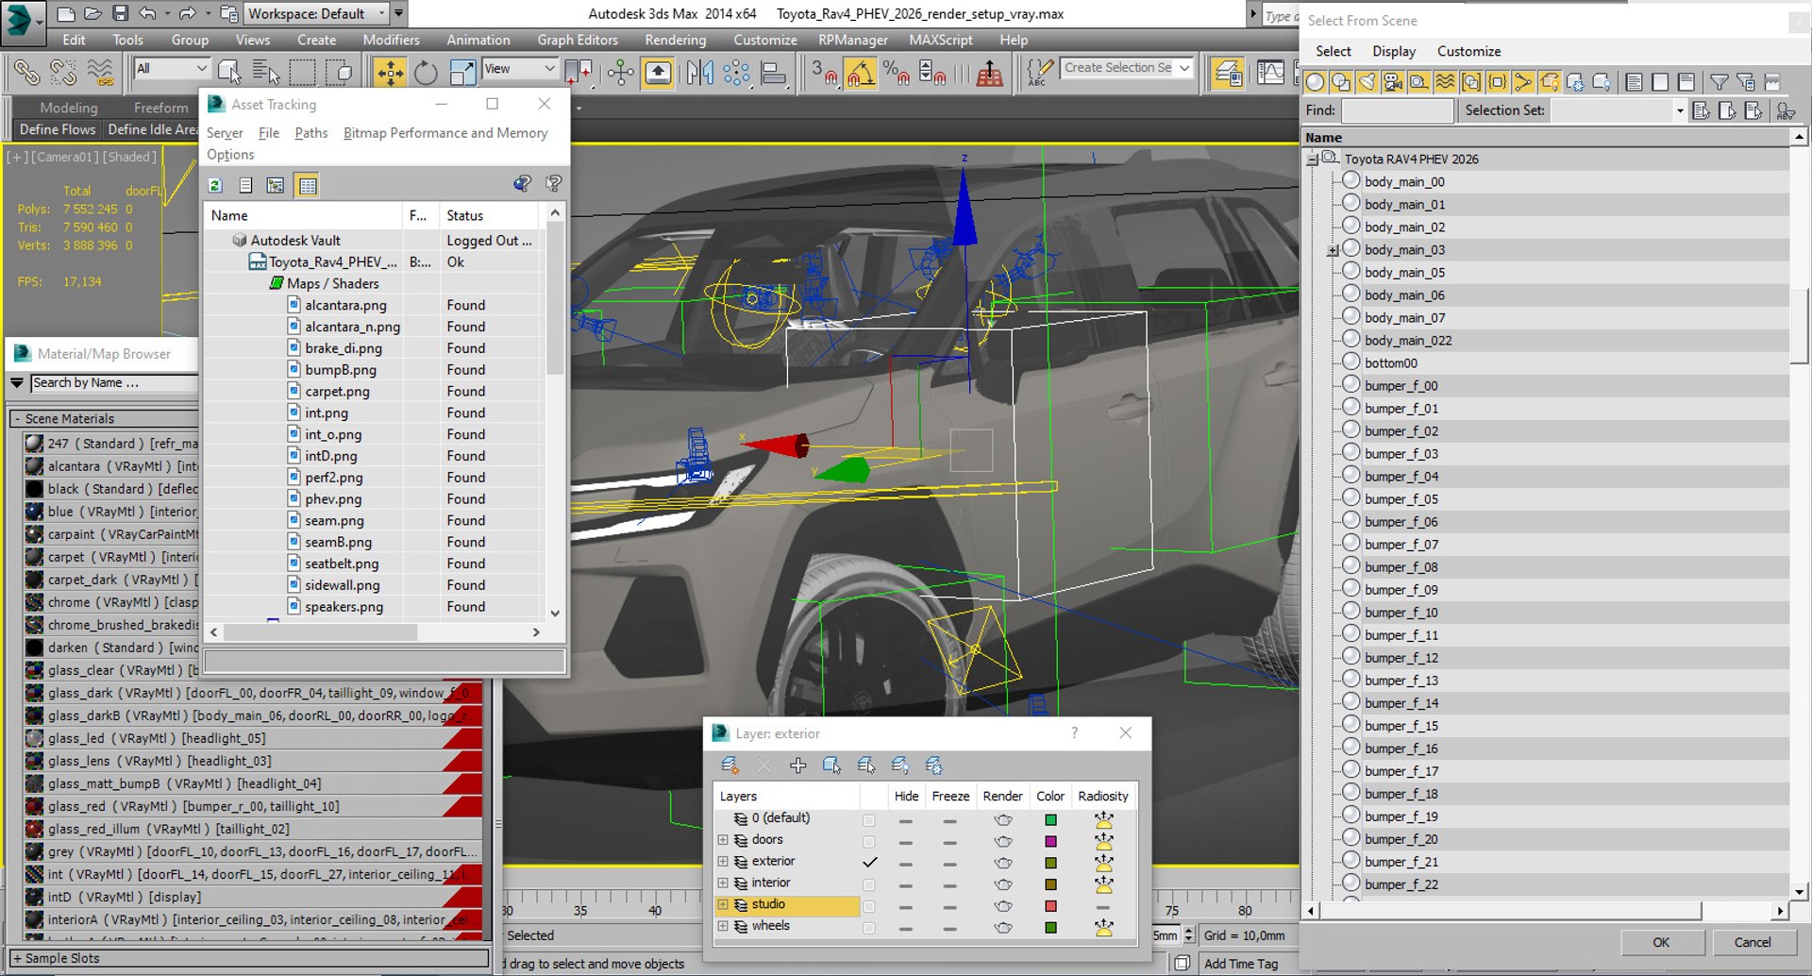1812x976 pixels.
Task: Toggle the Window/Crossing selection icon
Action: click(x=339, y=73)
